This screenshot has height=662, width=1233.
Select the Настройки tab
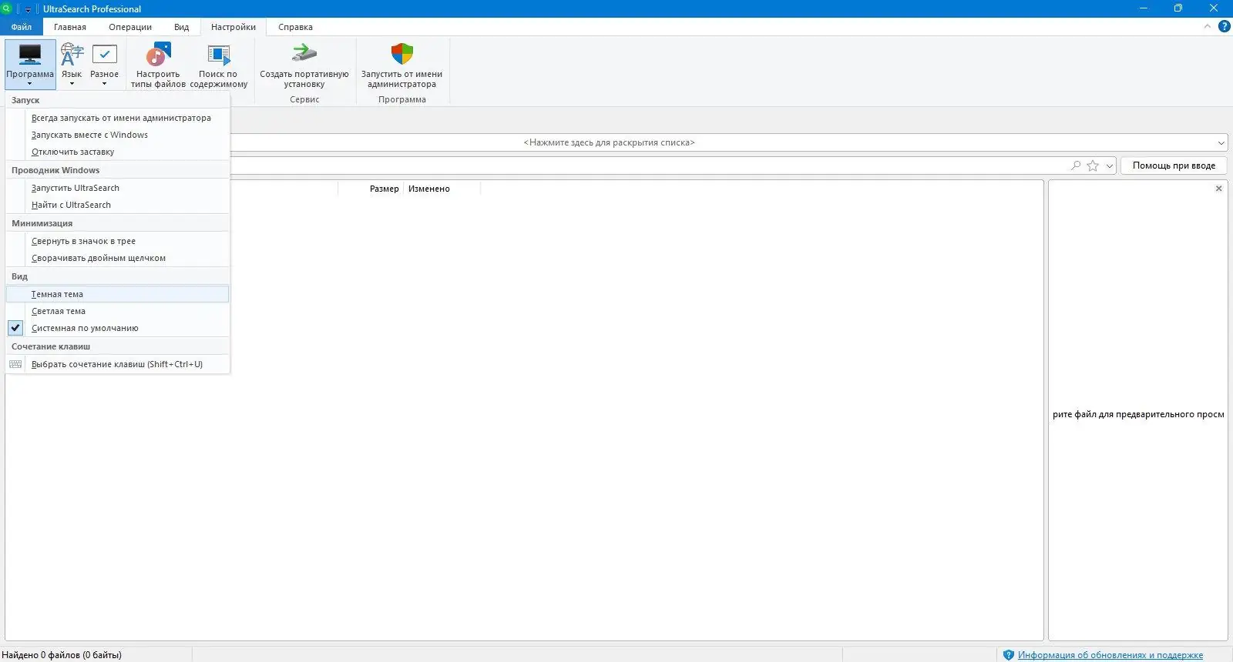coord(233,27)
